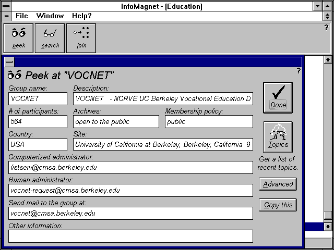
Task: Click the question mark in Peek dialog
Action: (x=299, y=71)
